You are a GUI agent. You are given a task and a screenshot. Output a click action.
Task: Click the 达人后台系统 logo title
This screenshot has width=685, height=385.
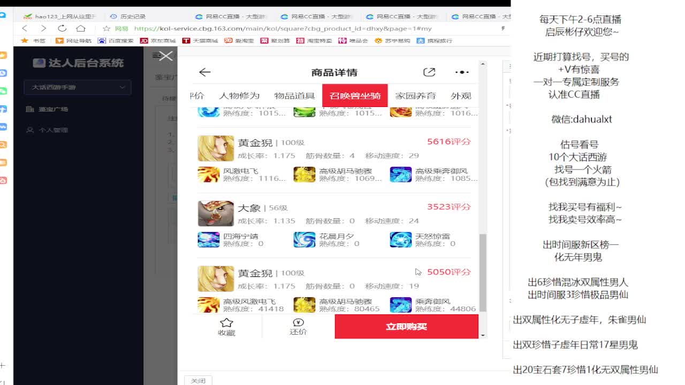[78, 63]
